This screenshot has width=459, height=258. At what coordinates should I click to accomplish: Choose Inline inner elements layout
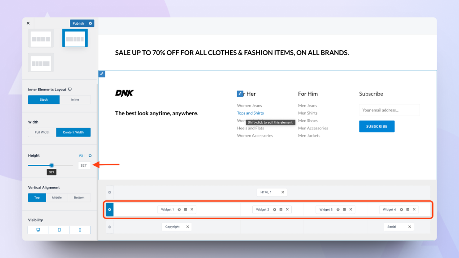(x=75, y=99)
